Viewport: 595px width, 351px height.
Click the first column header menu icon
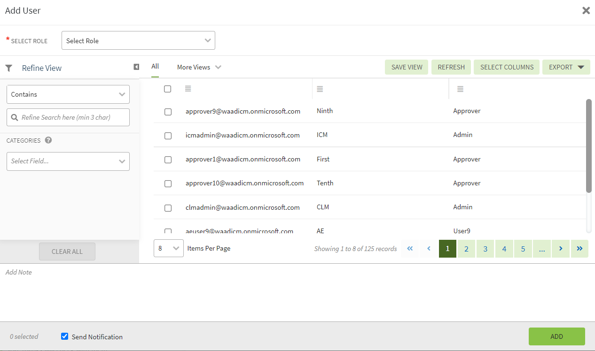[x=188, y=89]
